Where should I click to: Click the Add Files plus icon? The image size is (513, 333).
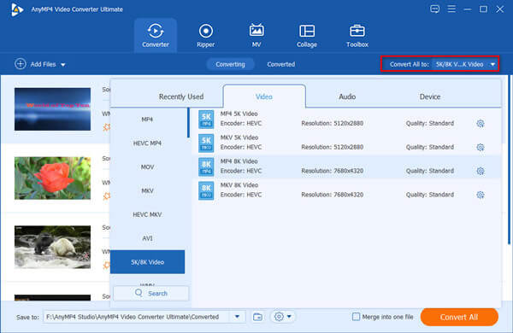21,64
